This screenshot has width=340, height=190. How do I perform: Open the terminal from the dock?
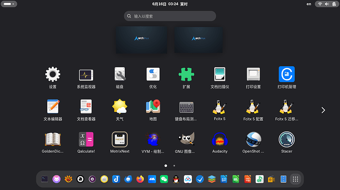coord(44,179)
